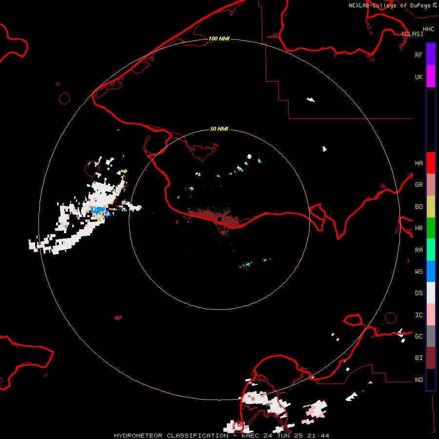
Task: Click the 100 NMI range ring label
Action: coord(219,39)
